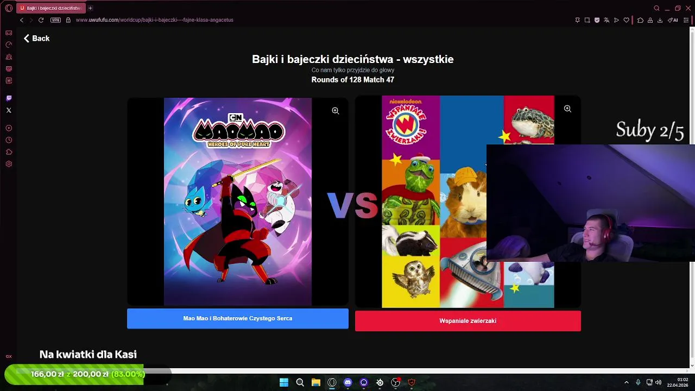Open OBS Studio from the taskbar
Screen dimensions: 695x391
[396, 382]
